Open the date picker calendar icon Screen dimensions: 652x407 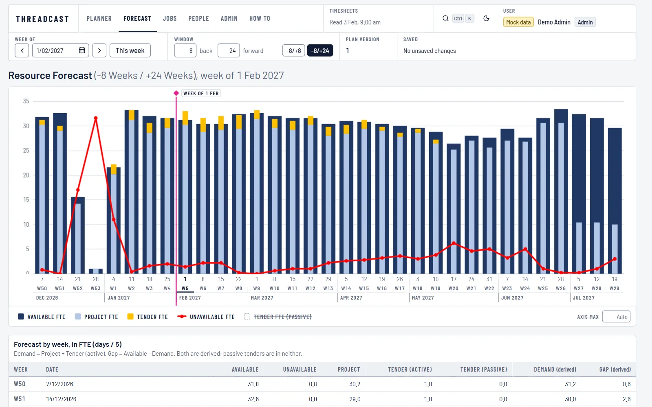82,50
